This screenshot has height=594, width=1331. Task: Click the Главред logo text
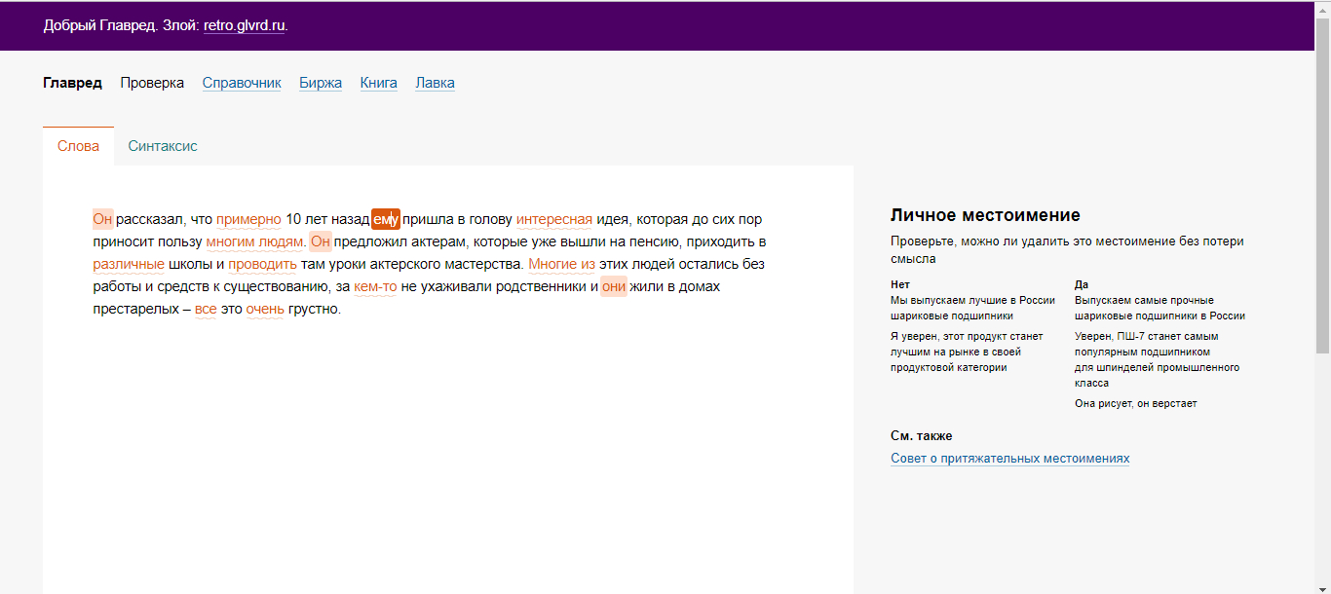(72, 83)
